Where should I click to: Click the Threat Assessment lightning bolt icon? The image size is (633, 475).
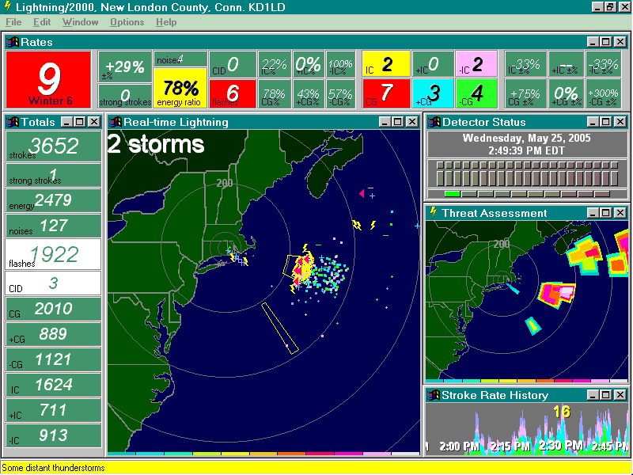(x=434, y=212)
